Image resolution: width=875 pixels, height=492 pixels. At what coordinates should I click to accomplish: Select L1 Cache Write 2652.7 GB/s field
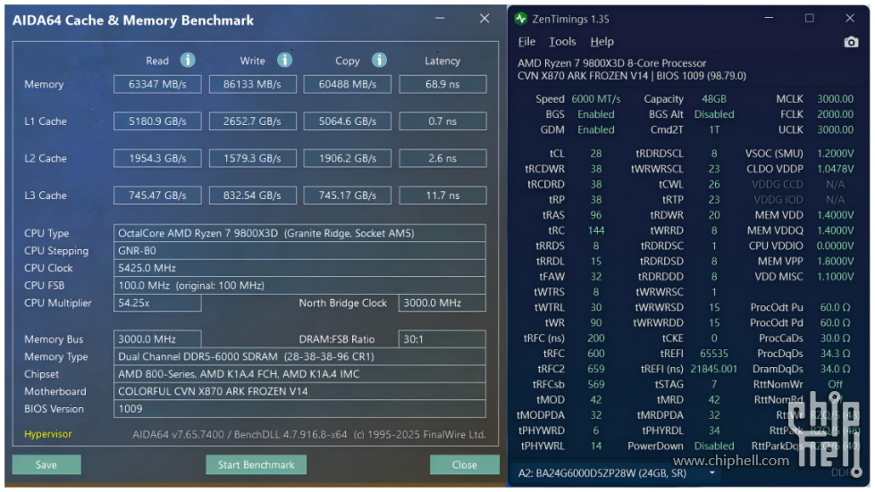point(252,121)
